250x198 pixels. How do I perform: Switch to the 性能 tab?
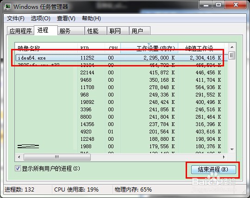pos(96,31)
